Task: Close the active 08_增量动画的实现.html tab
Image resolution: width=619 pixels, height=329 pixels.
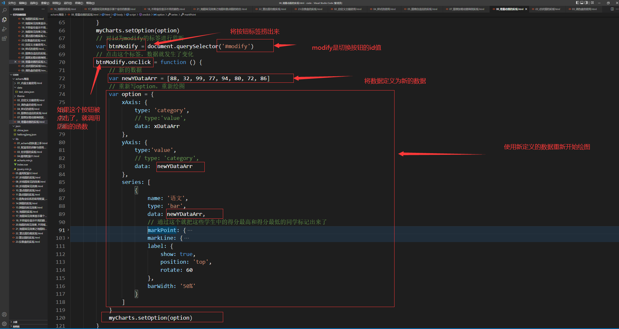Action: pyautogui.click(x=526, y=9)
